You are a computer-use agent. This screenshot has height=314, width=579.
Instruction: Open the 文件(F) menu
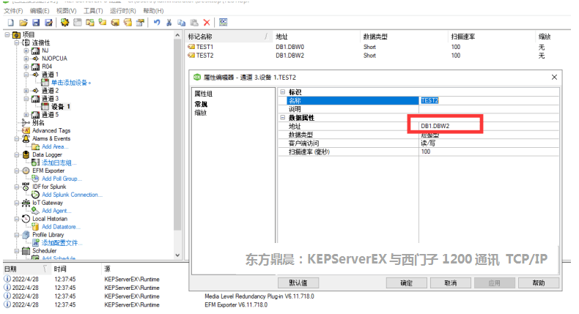click(13, 11)
